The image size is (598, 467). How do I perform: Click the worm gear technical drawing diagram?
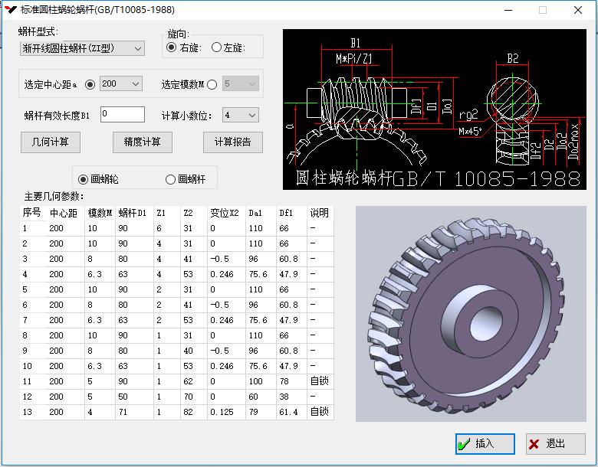(434, 109)
